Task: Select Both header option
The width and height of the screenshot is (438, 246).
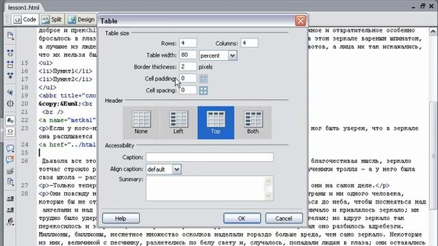Action: coord(253,122)
